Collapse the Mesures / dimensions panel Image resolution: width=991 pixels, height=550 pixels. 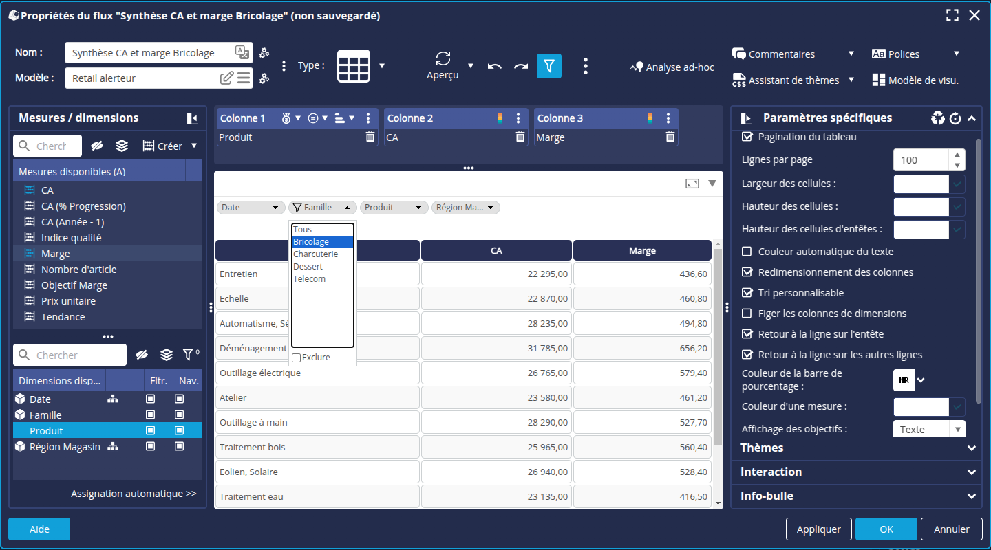193,118
